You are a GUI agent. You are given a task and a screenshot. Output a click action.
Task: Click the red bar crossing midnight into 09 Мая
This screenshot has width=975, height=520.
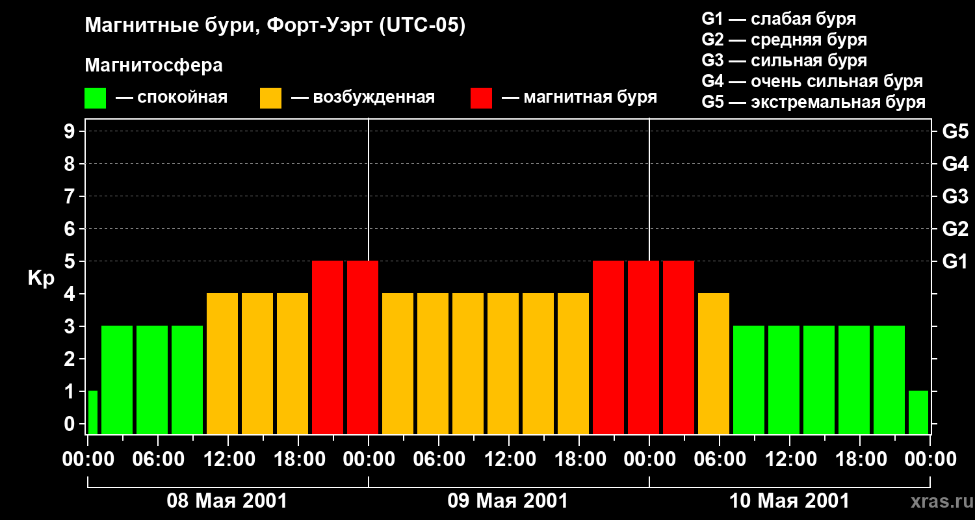coord(363,348)
